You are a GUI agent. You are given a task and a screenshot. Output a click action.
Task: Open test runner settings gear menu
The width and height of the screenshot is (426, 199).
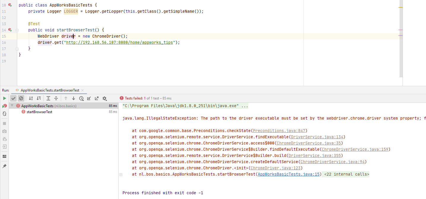[x=104, y=98]
